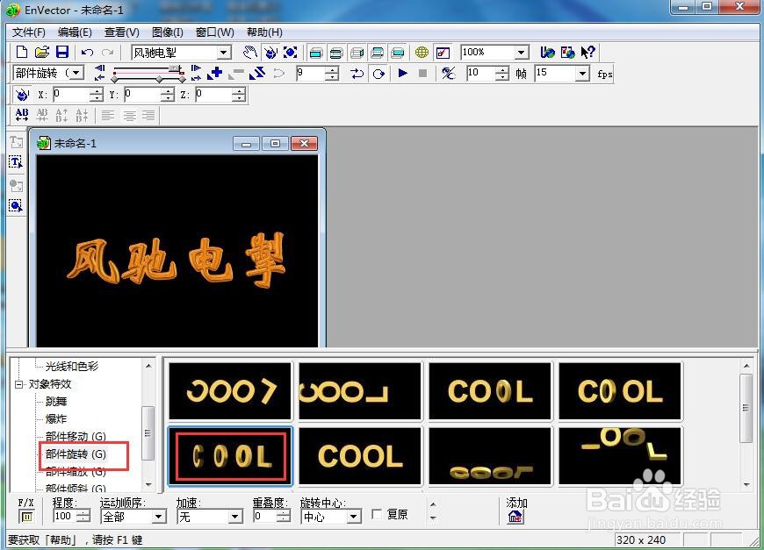This screenshot has height=550, width=764.
Task: Choose the plain COOL thumbnail in second row
Action: pyautogui.click(x=359, y=456)
